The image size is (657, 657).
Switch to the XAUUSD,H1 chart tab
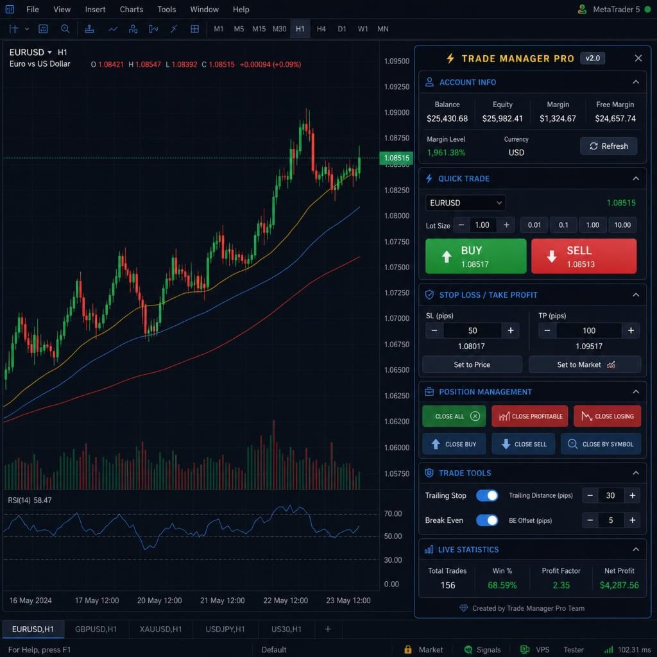click(160, 629)
